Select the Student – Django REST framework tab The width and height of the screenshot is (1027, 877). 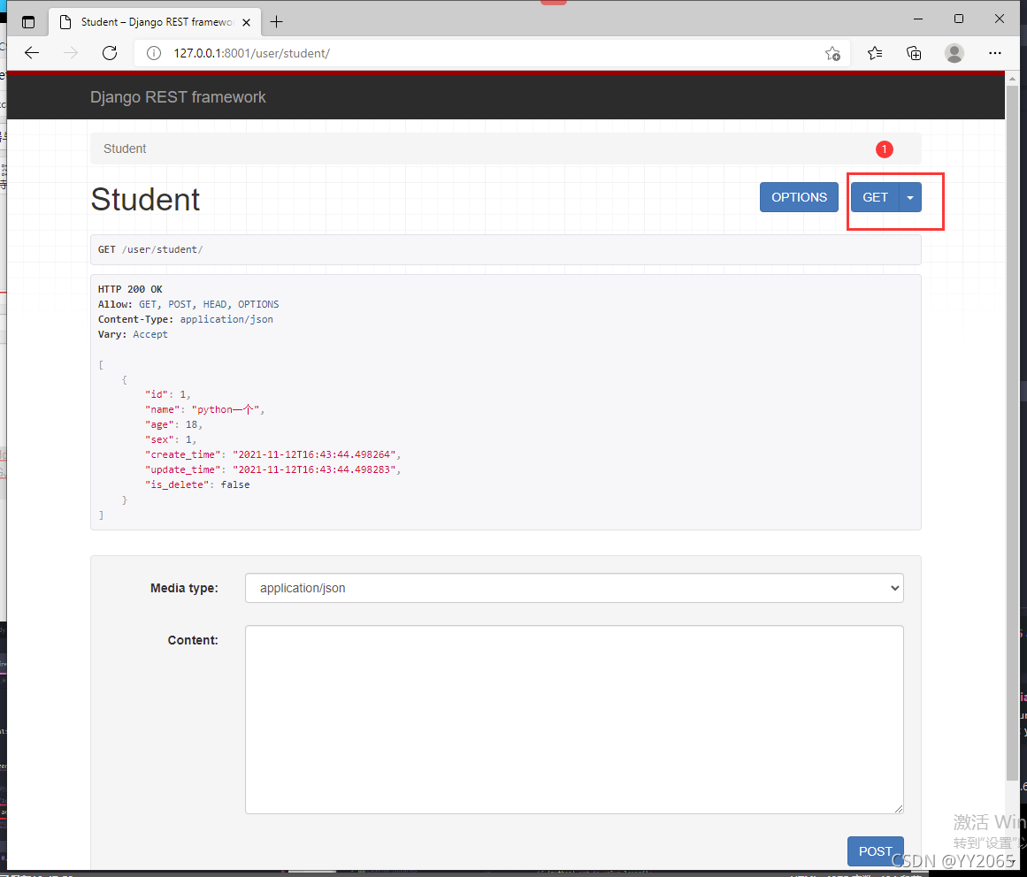pos(155,22)
